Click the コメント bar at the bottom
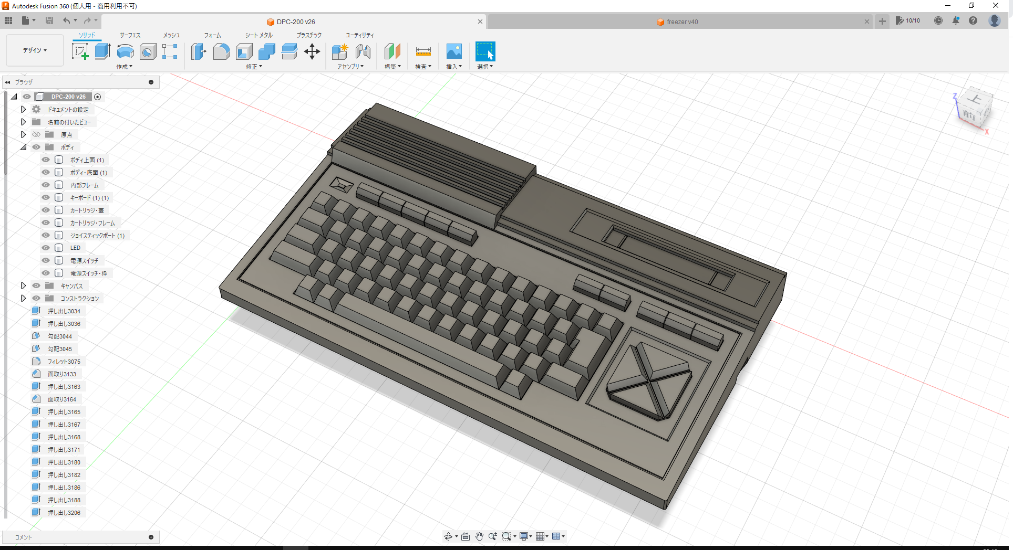The height and width of the screenshot is (550, 1013). tap(79, 537)
